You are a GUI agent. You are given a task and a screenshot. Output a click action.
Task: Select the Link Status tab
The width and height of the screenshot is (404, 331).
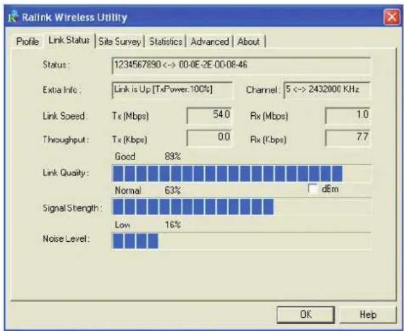point(69,40)
